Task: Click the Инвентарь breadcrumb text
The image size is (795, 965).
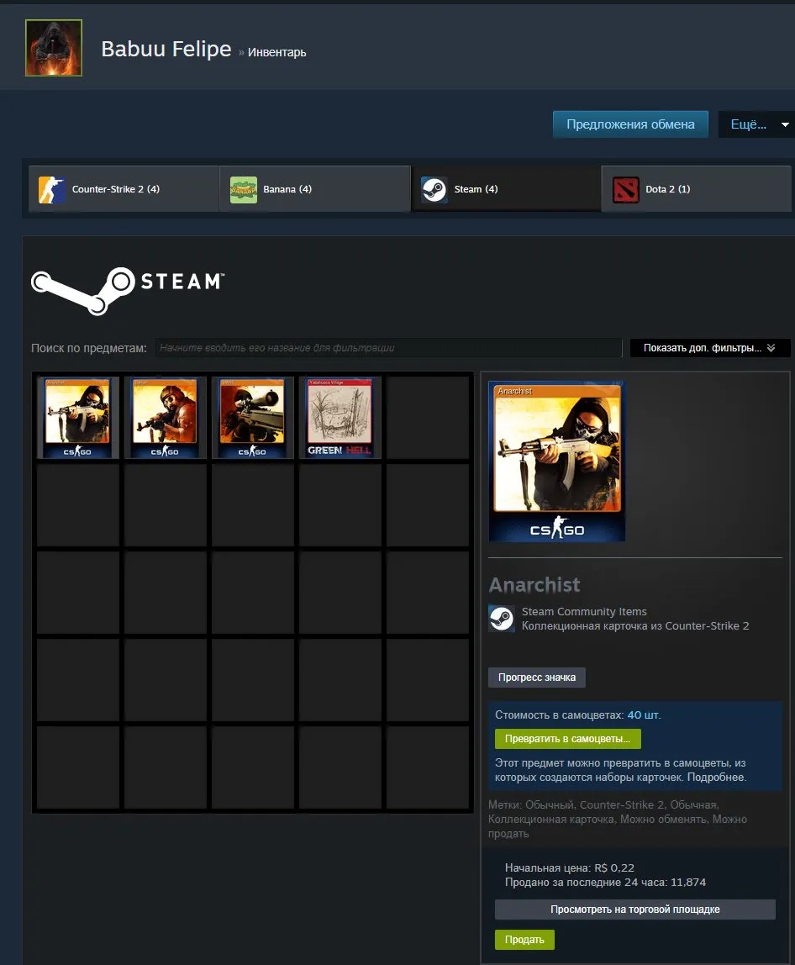Action: 276,52
